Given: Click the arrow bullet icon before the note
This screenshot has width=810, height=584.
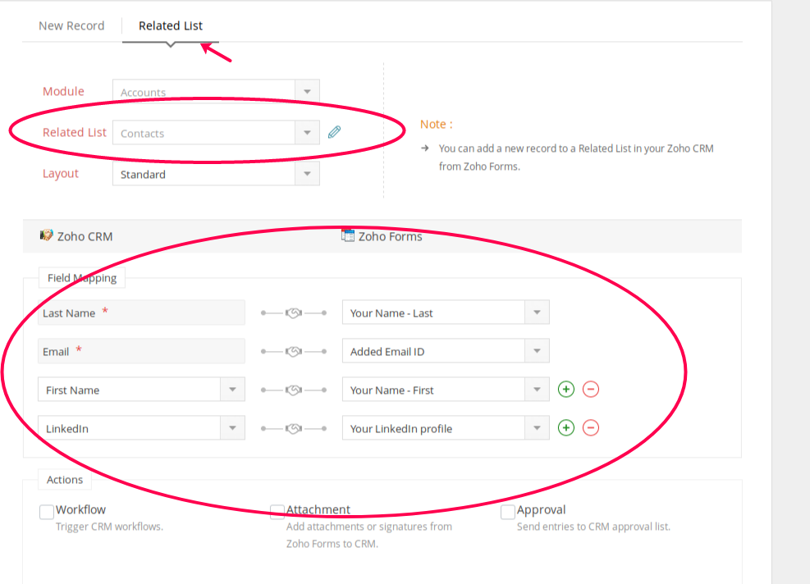Looking at the screenshot, I should tap(425, 148).
